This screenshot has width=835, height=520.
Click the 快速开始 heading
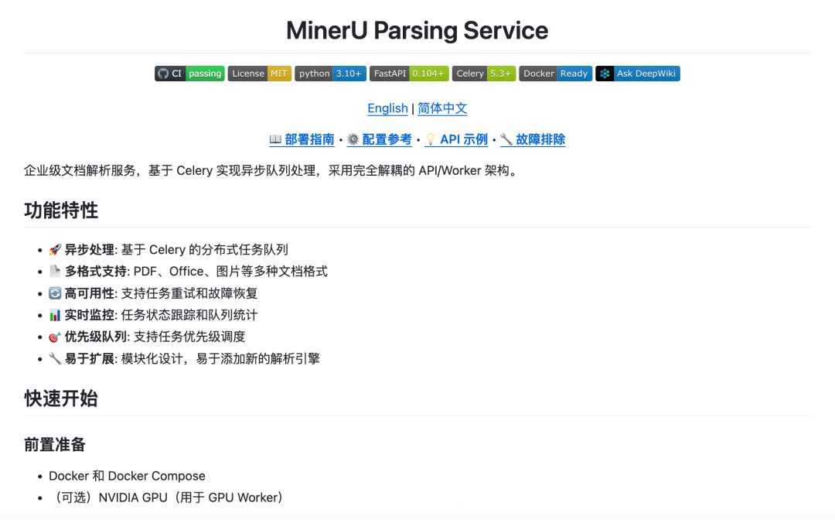(x=61, y=399)
